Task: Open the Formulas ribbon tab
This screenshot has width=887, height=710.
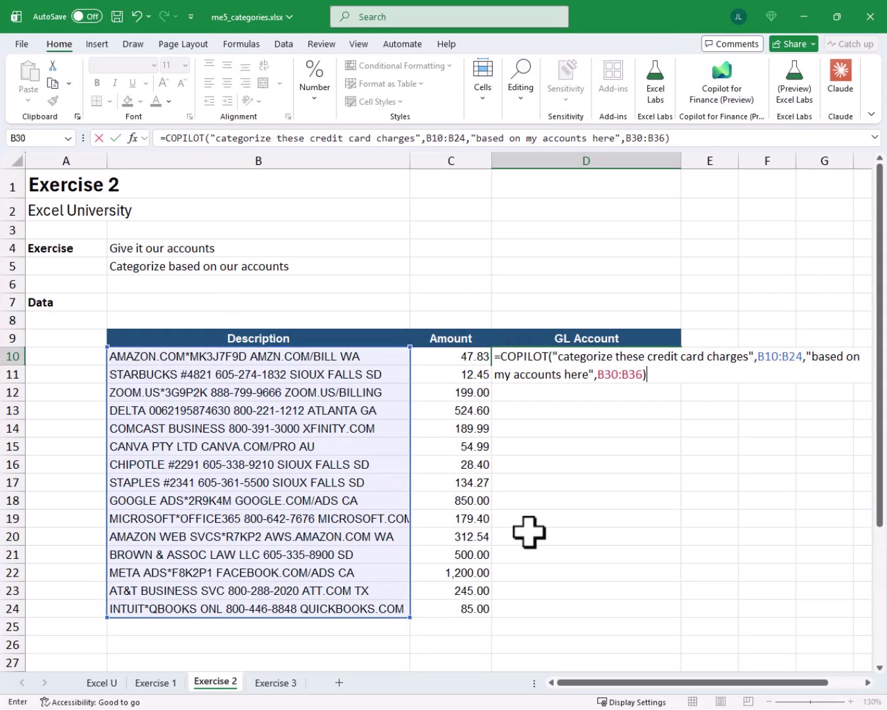Action: [241, 44]
